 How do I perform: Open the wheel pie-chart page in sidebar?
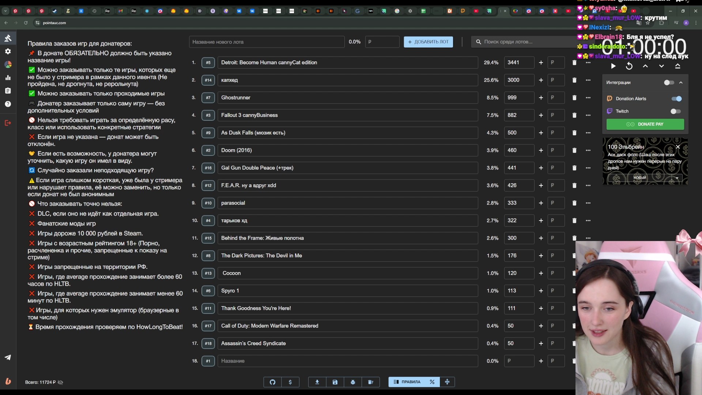click(8, 64)
